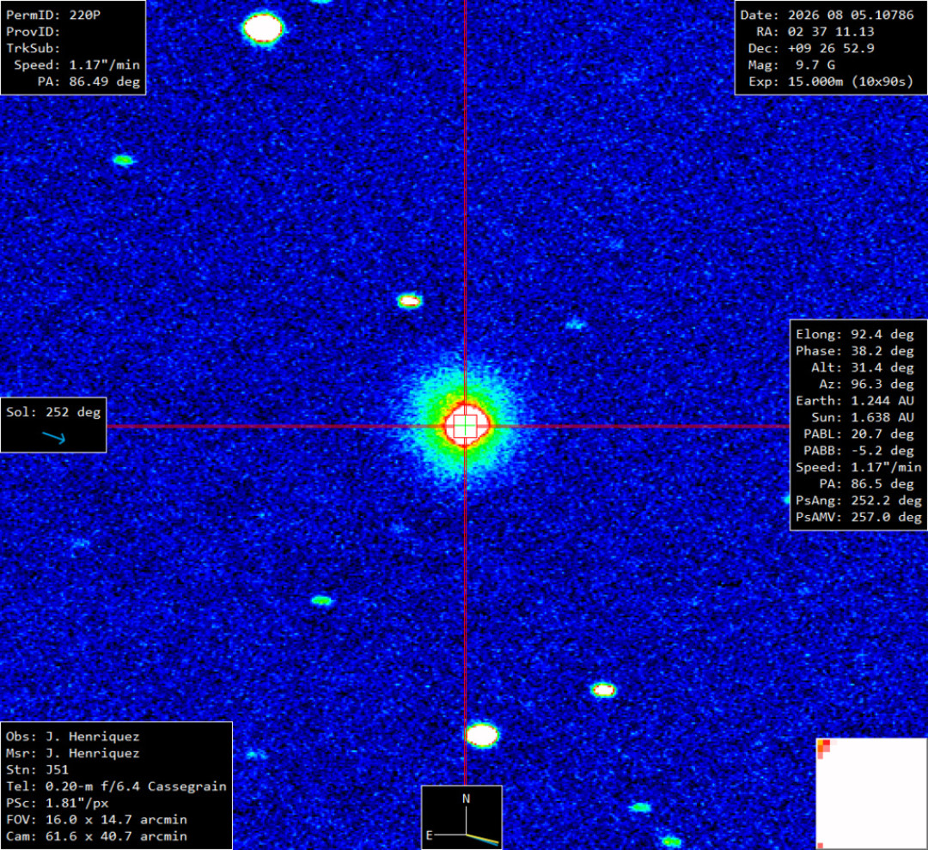
Task: Click the 'Alt: 31.4 deg' value
Action: coord(863,368)
